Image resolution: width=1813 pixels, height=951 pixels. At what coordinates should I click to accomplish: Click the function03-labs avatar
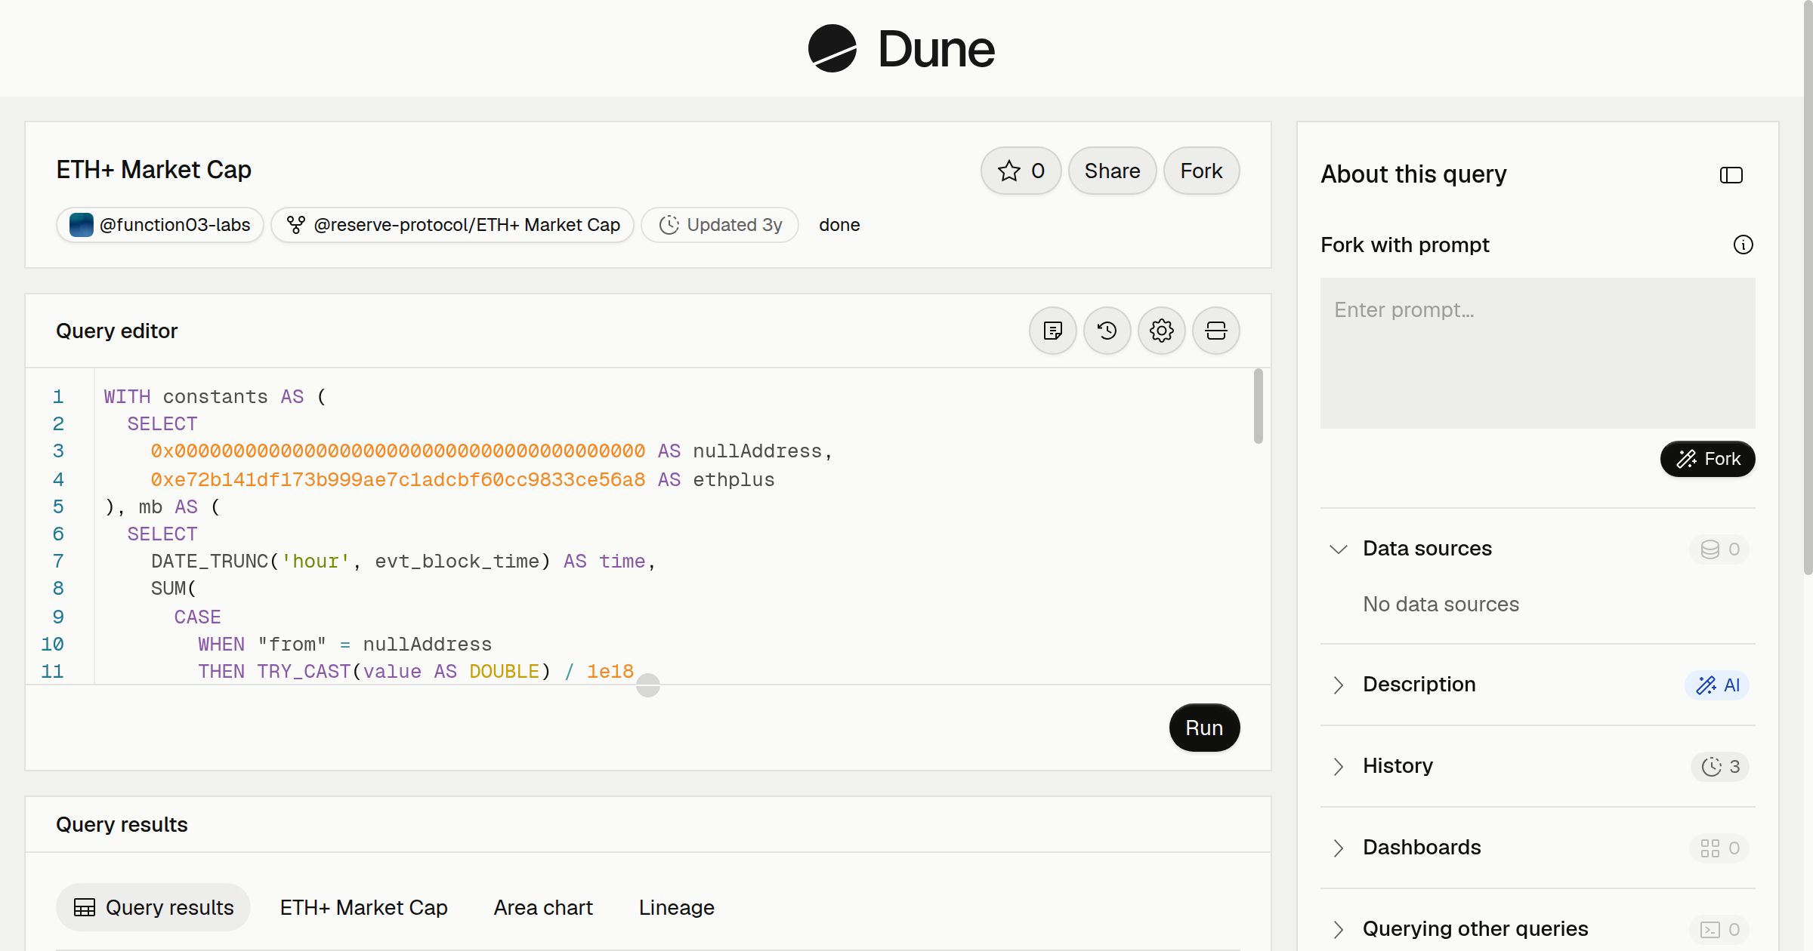coord(81,225)
